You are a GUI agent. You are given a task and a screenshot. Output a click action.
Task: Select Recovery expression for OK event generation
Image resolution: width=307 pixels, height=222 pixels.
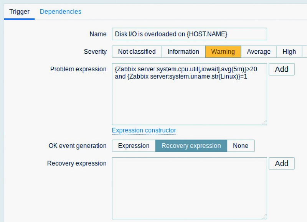pyautogui.click(x=191, y=146)
